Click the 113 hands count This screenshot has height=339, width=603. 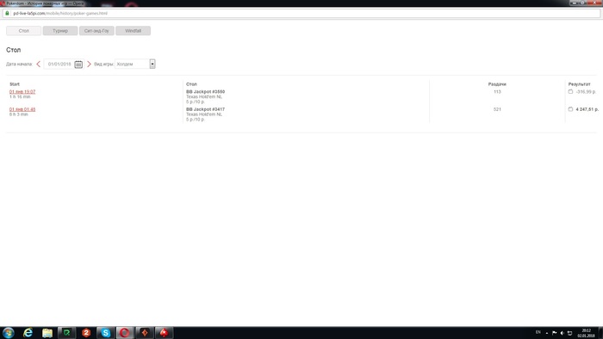pyautogui.click(x=497, y=92)
